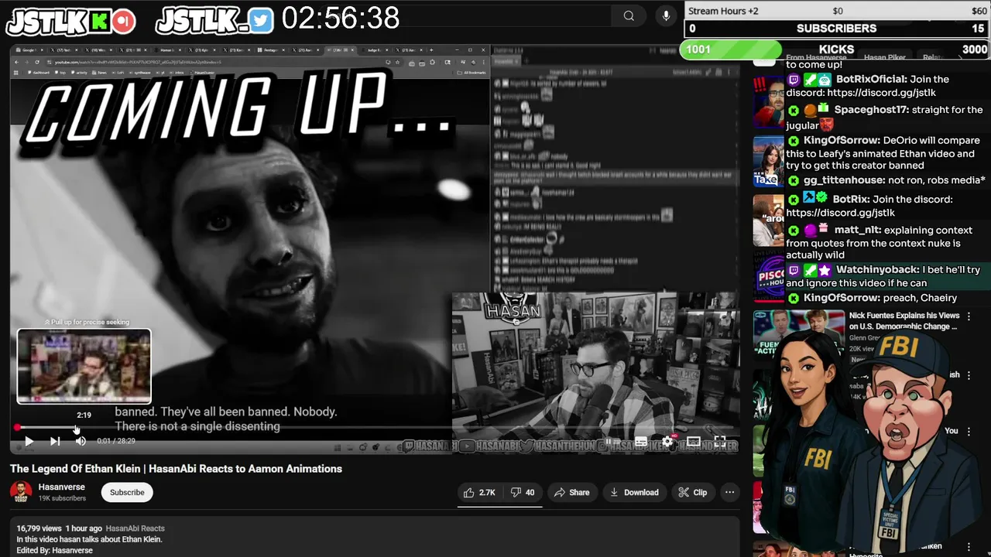Open options menu beside second recommended video
Screen dimensions: 991x557
pyautogui.click(x=969, y=374)
